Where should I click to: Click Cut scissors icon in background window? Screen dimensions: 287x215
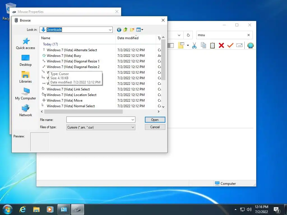195,45
